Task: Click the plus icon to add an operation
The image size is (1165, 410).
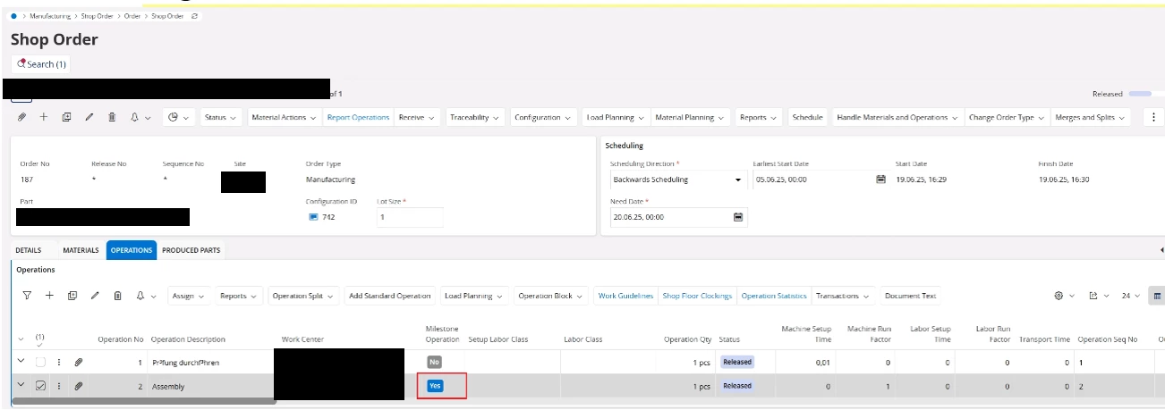Action: coord(49,296)
